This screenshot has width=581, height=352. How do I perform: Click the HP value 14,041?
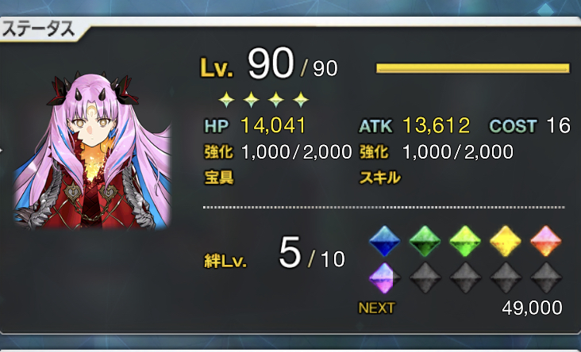[x=273, y=125]
